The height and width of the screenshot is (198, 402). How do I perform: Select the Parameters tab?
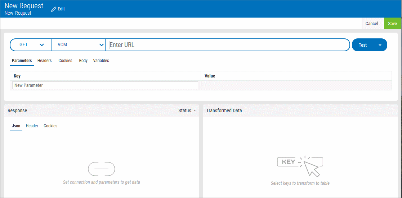coord(22,61)
